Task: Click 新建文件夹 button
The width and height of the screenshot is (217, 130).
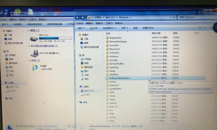Action: point(148,28)
